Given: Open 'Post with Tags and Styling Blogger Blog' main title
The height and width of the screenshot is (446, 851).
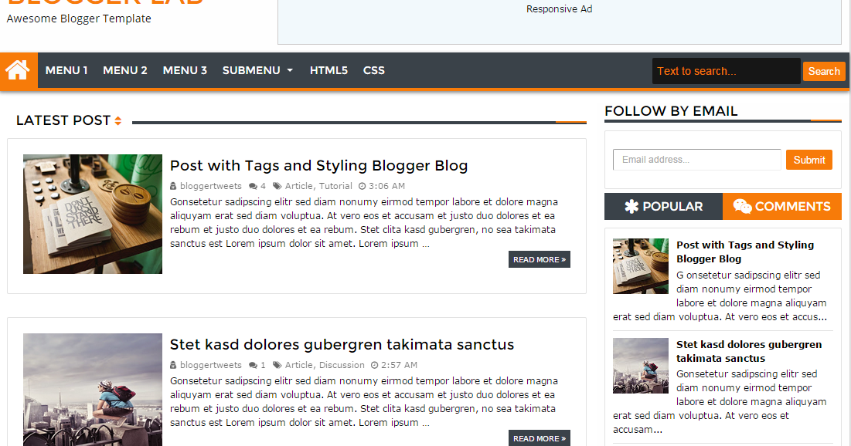Looking at the screenshot, I should coord(318,165).
